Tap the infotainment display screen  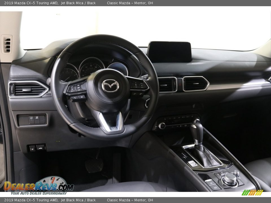[169, 51]
